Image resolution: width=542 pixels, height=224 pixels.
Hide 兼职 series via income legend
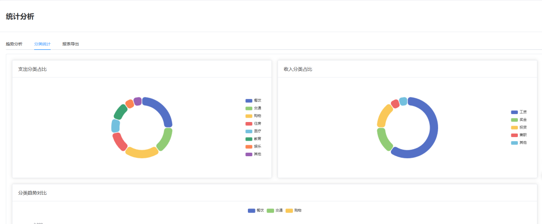(x=519, y=135)
